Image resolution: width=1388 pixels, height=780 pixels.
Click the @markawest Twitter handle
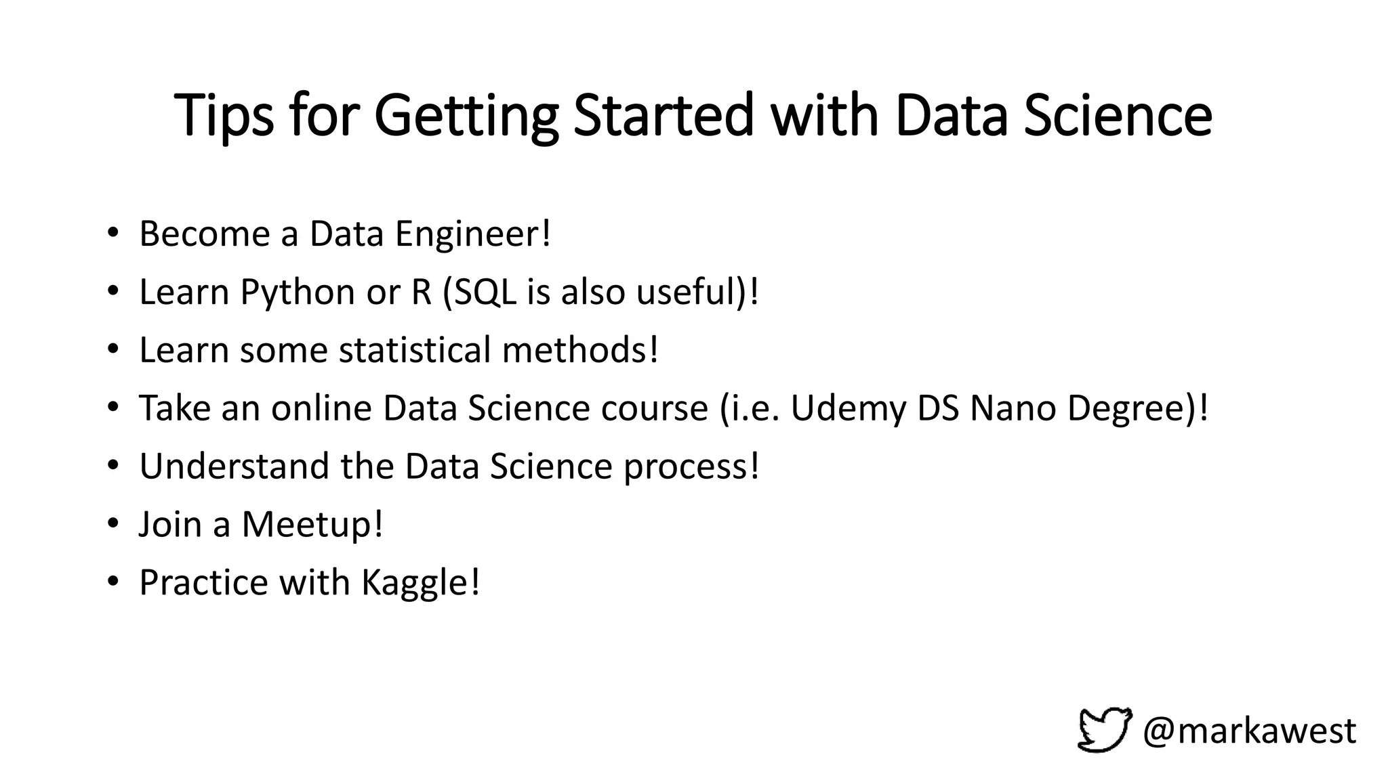click(x=1249, y=731)
